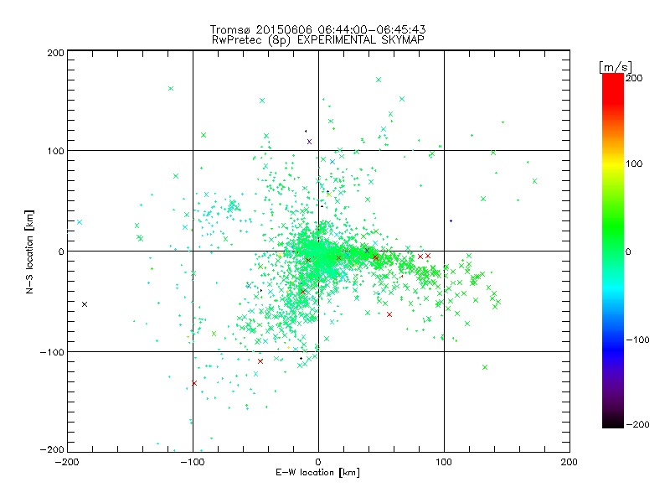The image size is (670, 503).
Task: Click colorbar tick label "200"
Action: 634,78
